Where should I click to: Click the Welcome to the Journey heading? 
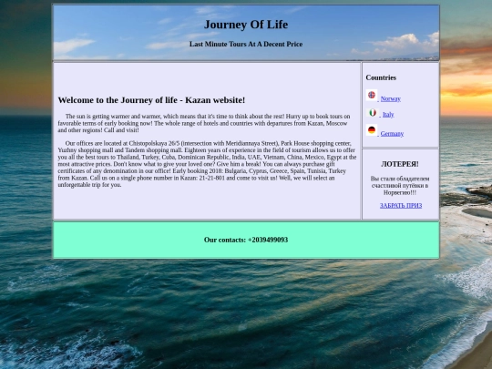[151, 100]
